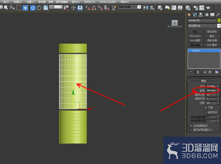Click the Select and Manipulate icon
221x164 pixels.
point(73,8)
